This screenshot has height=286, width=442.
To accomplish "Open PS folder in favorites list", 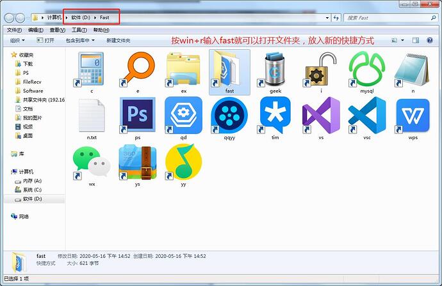I will pos(22,73).
